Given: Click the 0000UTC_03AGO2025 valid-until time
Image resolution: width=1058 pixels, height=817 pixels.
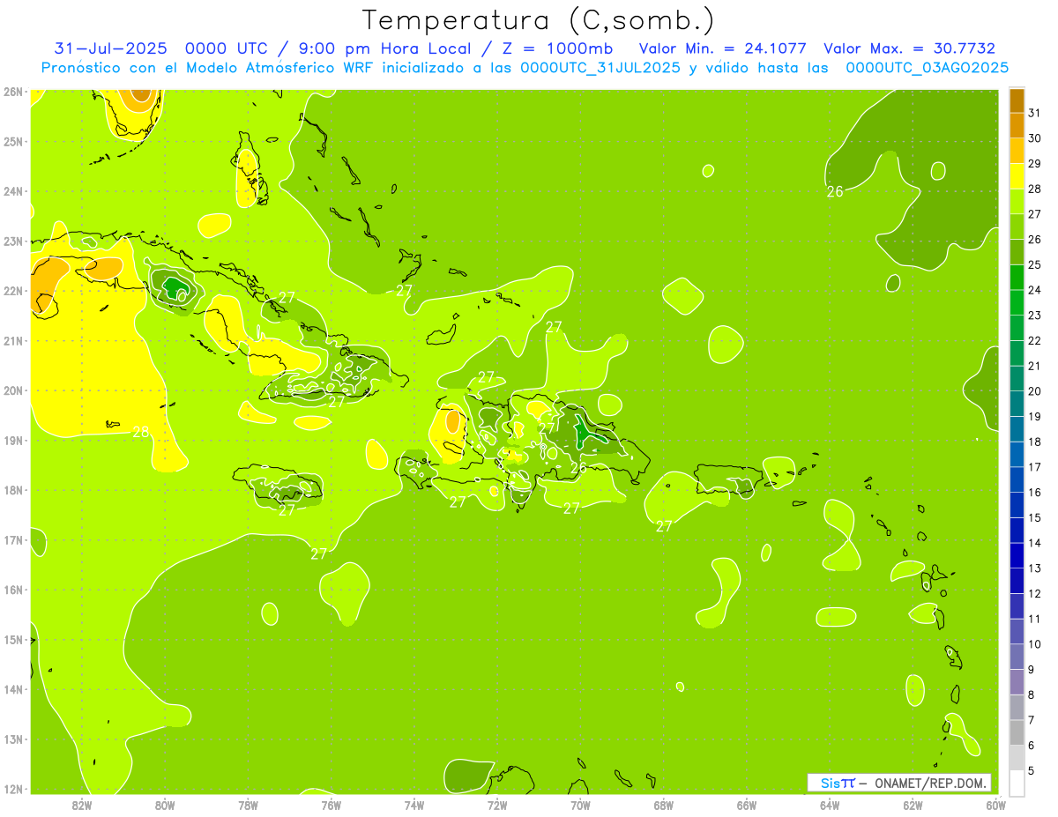Looking at the screenshot, I should tap(928, 68).
